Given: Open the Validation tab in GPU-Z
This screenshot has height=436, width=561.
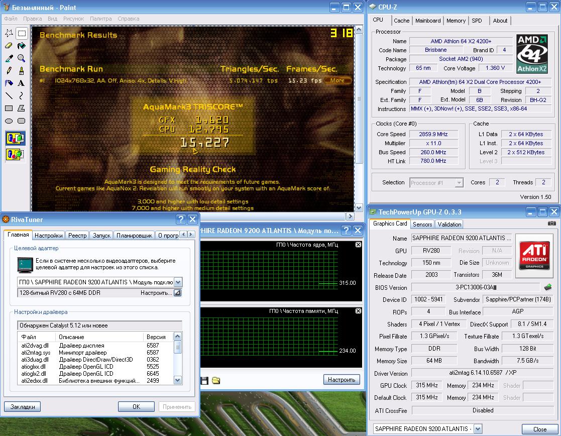Looking at the screenshot, I should [450, 225].
